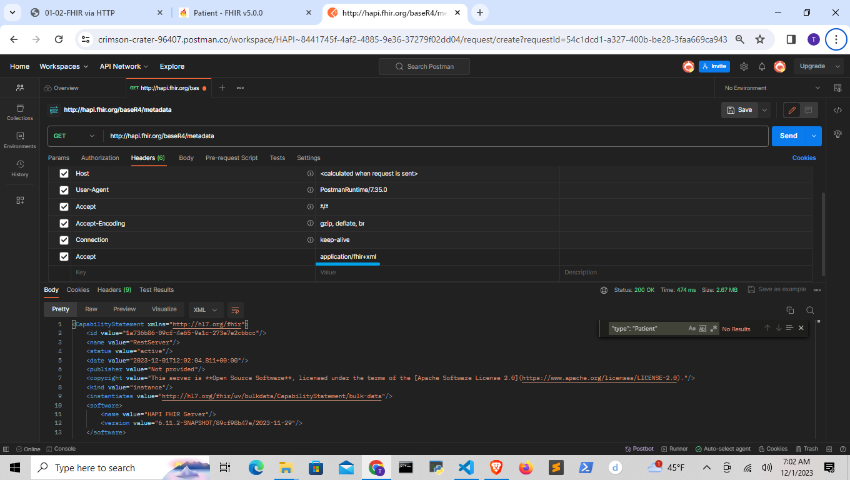Click the blue Send button
The image size is (850, 480).
(789, 136)
